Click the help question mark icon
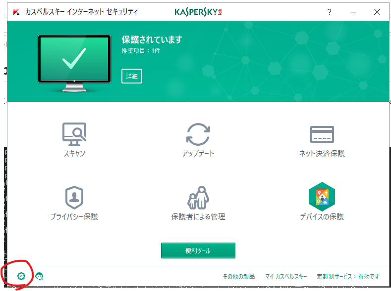391x291 pixels. pos(329,12)
